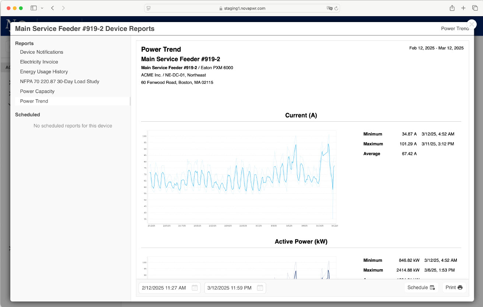Click the Active Power (kW) section heading
The image size is (483, 307).
301,242
